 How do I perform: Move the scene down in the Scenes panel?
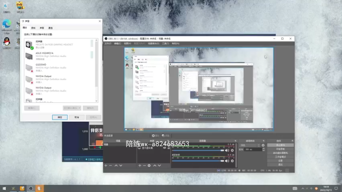pos(121,166)
